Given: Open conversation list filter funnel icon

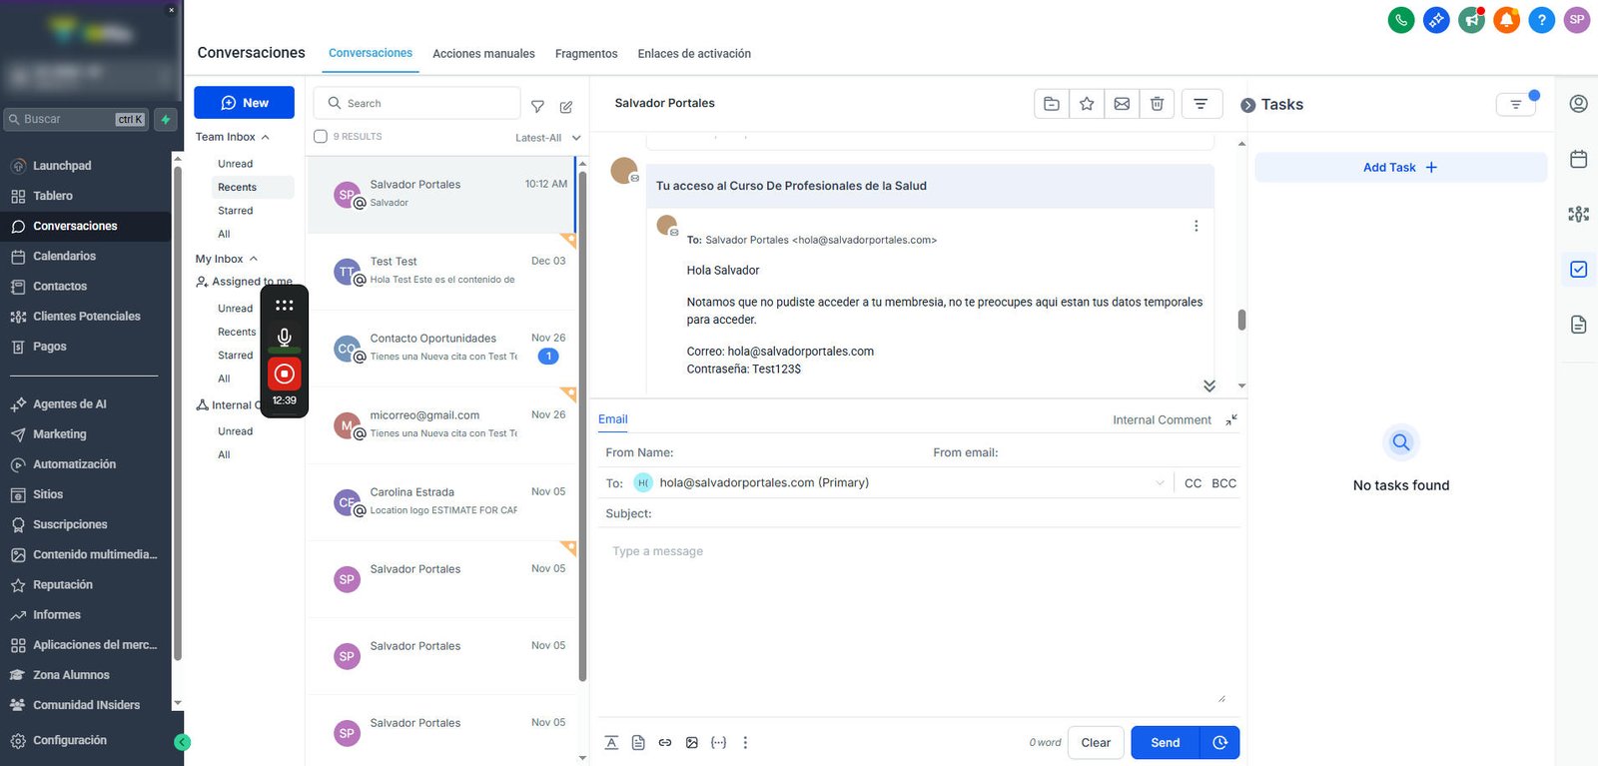Looking at the screenshot, I should pyautogui.click(x=537, y=106).
